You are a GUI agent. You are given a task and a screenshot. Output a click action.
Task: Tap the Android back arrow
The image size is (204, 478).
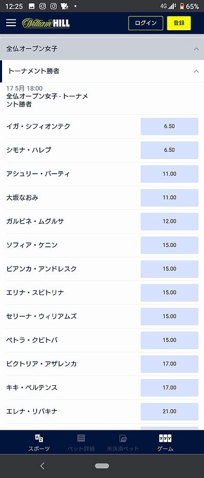pyautogui.click(x=42, y=466)
